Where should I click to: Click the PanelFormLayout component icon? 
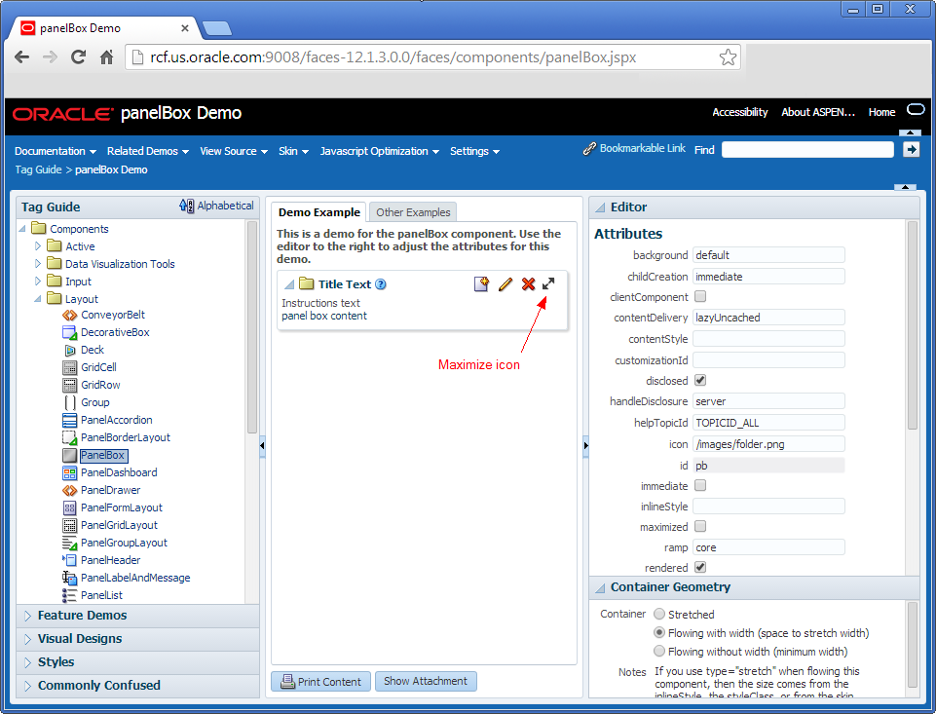coord(70,508)
